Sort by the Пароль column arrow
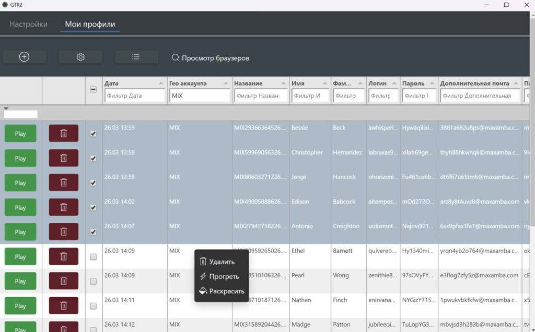Viewport: 535px width, 332px height. (432, 84)
